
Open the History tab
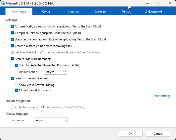tap(73, 12)
